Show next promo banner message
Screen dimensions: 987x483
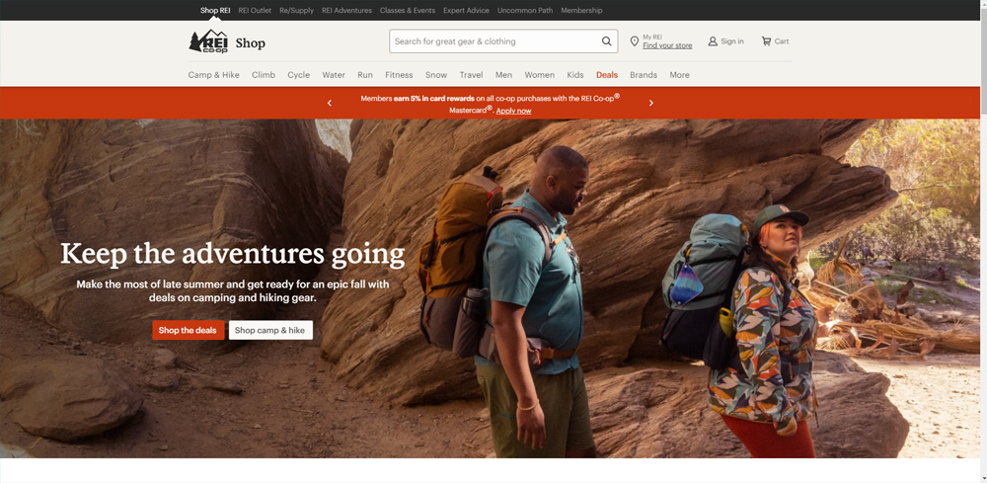(x=650, y=103)
